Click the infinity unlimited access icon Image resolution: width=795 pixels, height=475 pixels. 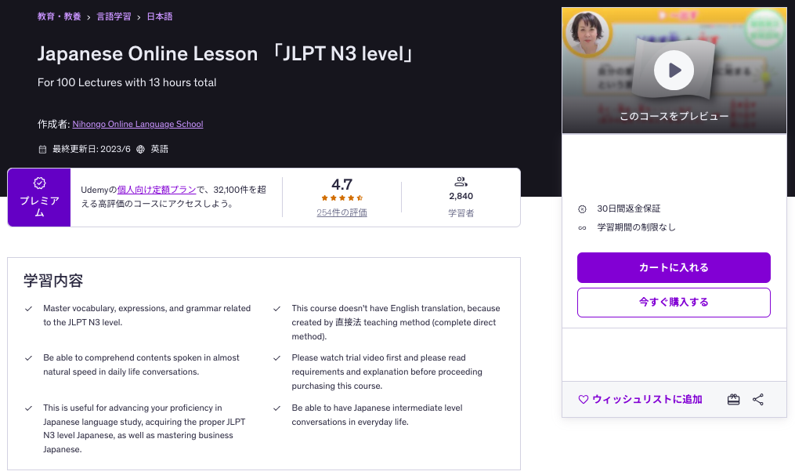[582, 228]
